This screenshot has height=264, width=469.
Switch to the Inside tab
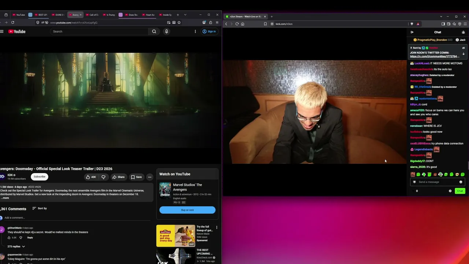(x=165, y=15)
